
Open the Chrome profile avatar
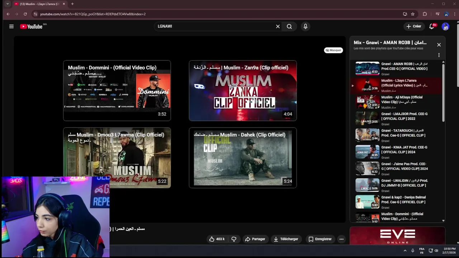446,14
